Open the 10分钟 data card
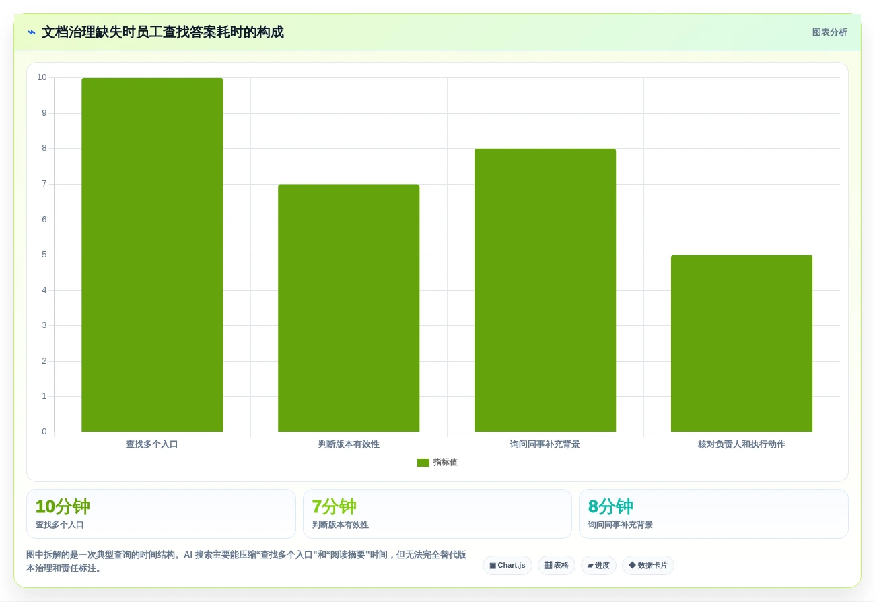The height and width of the screenshot is (602, 875). (161, 514)
